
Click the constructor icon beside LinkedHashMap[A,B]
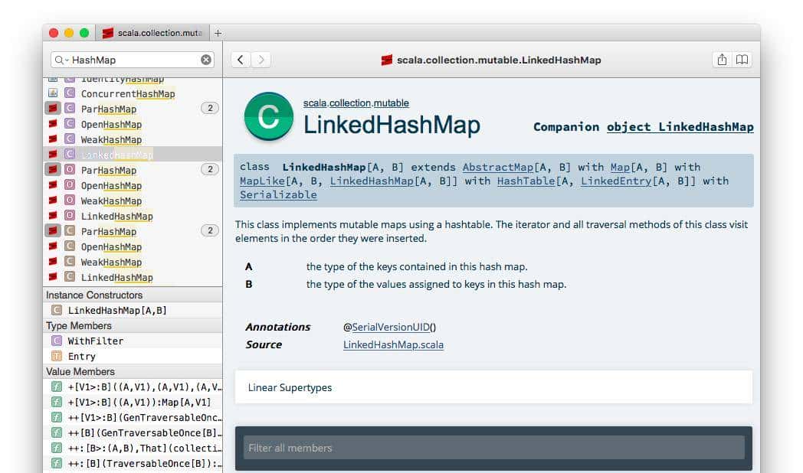pyautogui.click(x=57, y=310)
